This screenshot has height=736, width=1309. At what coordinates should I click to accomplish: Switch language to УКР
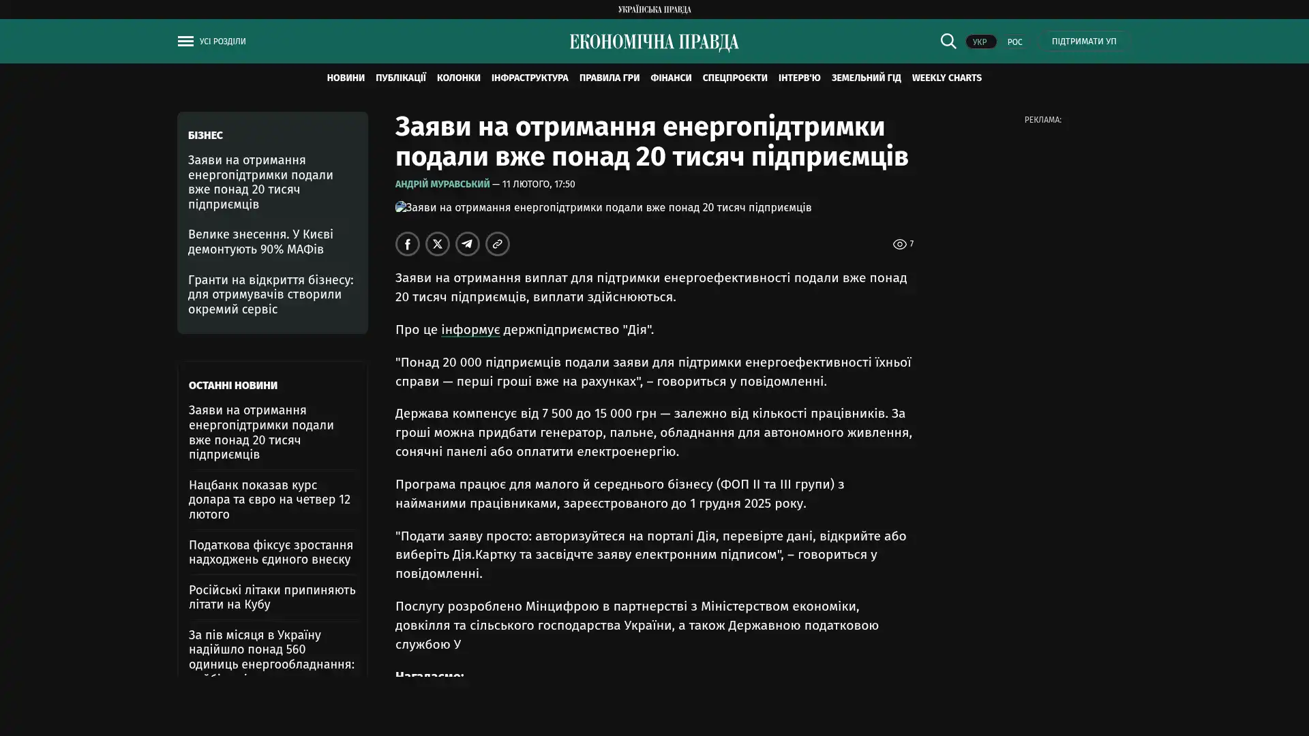[980, 42]
